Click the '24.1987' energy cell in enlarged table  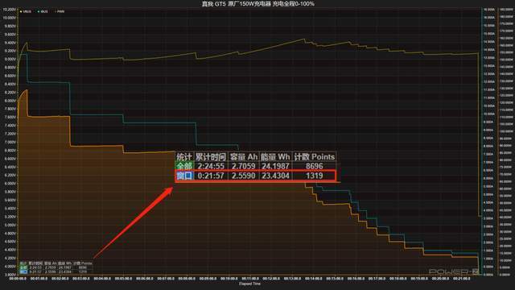point(275,166)
